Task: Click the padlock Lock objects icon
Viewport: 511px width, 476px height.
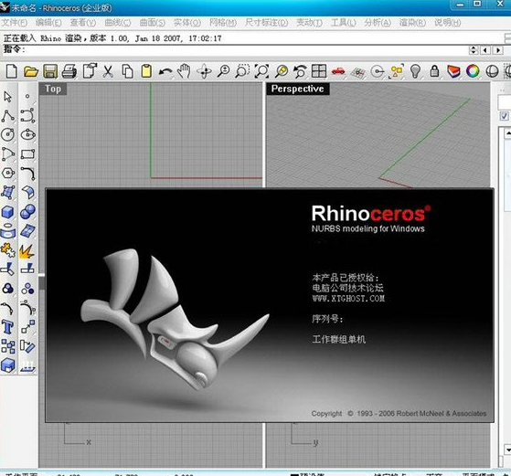Action: click(x=434, y=70)
